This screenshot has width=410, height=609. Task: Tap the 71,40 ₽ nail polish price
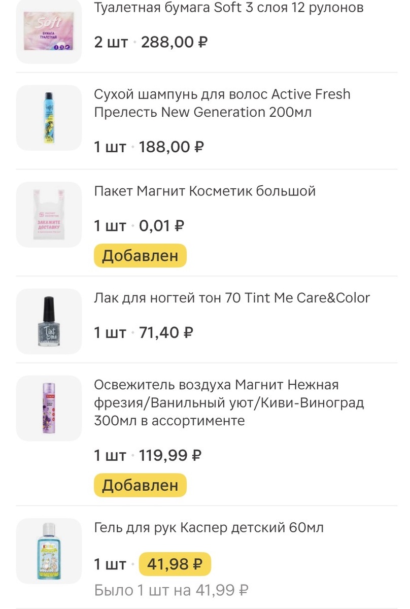166,333
